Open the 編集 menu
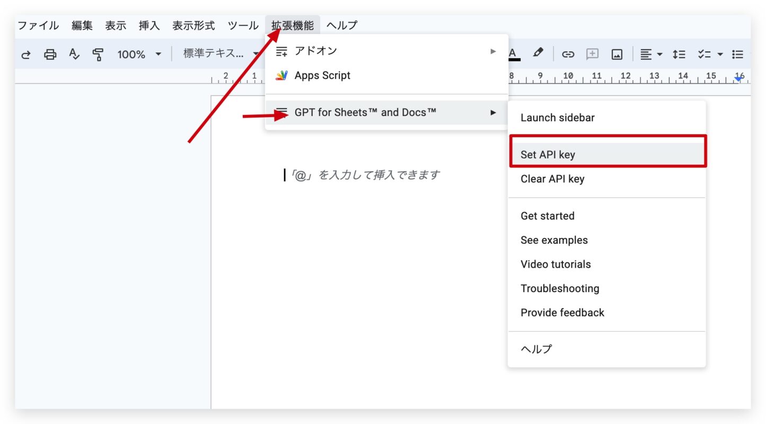The width and height of the screenshot is (766, 424). (82, 25)
